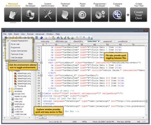Click the environment selector toolbar icon
The width and height of the screenshot is (151, 125).
point(6,38)
